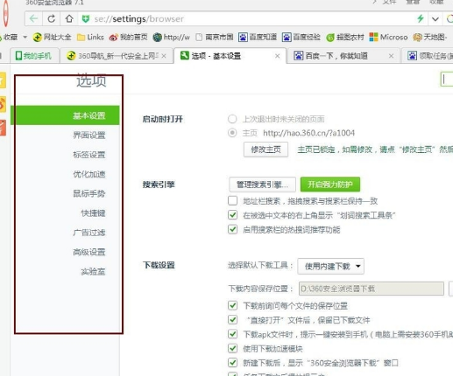
Task: Open 广告过滤 in the options sidebar
Action: 89,233
